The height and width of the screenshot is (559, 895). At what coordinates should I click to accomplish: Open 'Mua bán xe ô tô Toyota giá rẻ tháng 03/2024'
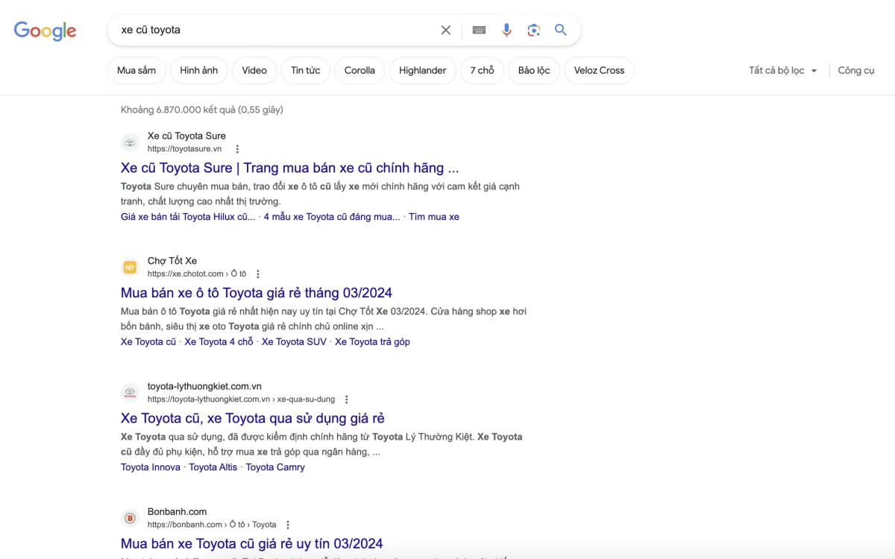point(257,293)
